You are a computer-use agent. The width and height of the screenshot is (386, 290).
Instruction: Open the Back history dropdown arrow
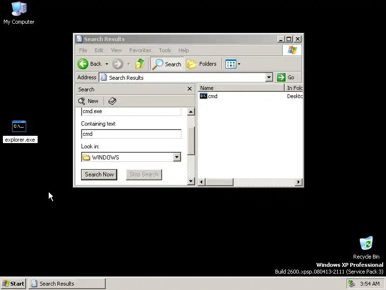point(107,64)
